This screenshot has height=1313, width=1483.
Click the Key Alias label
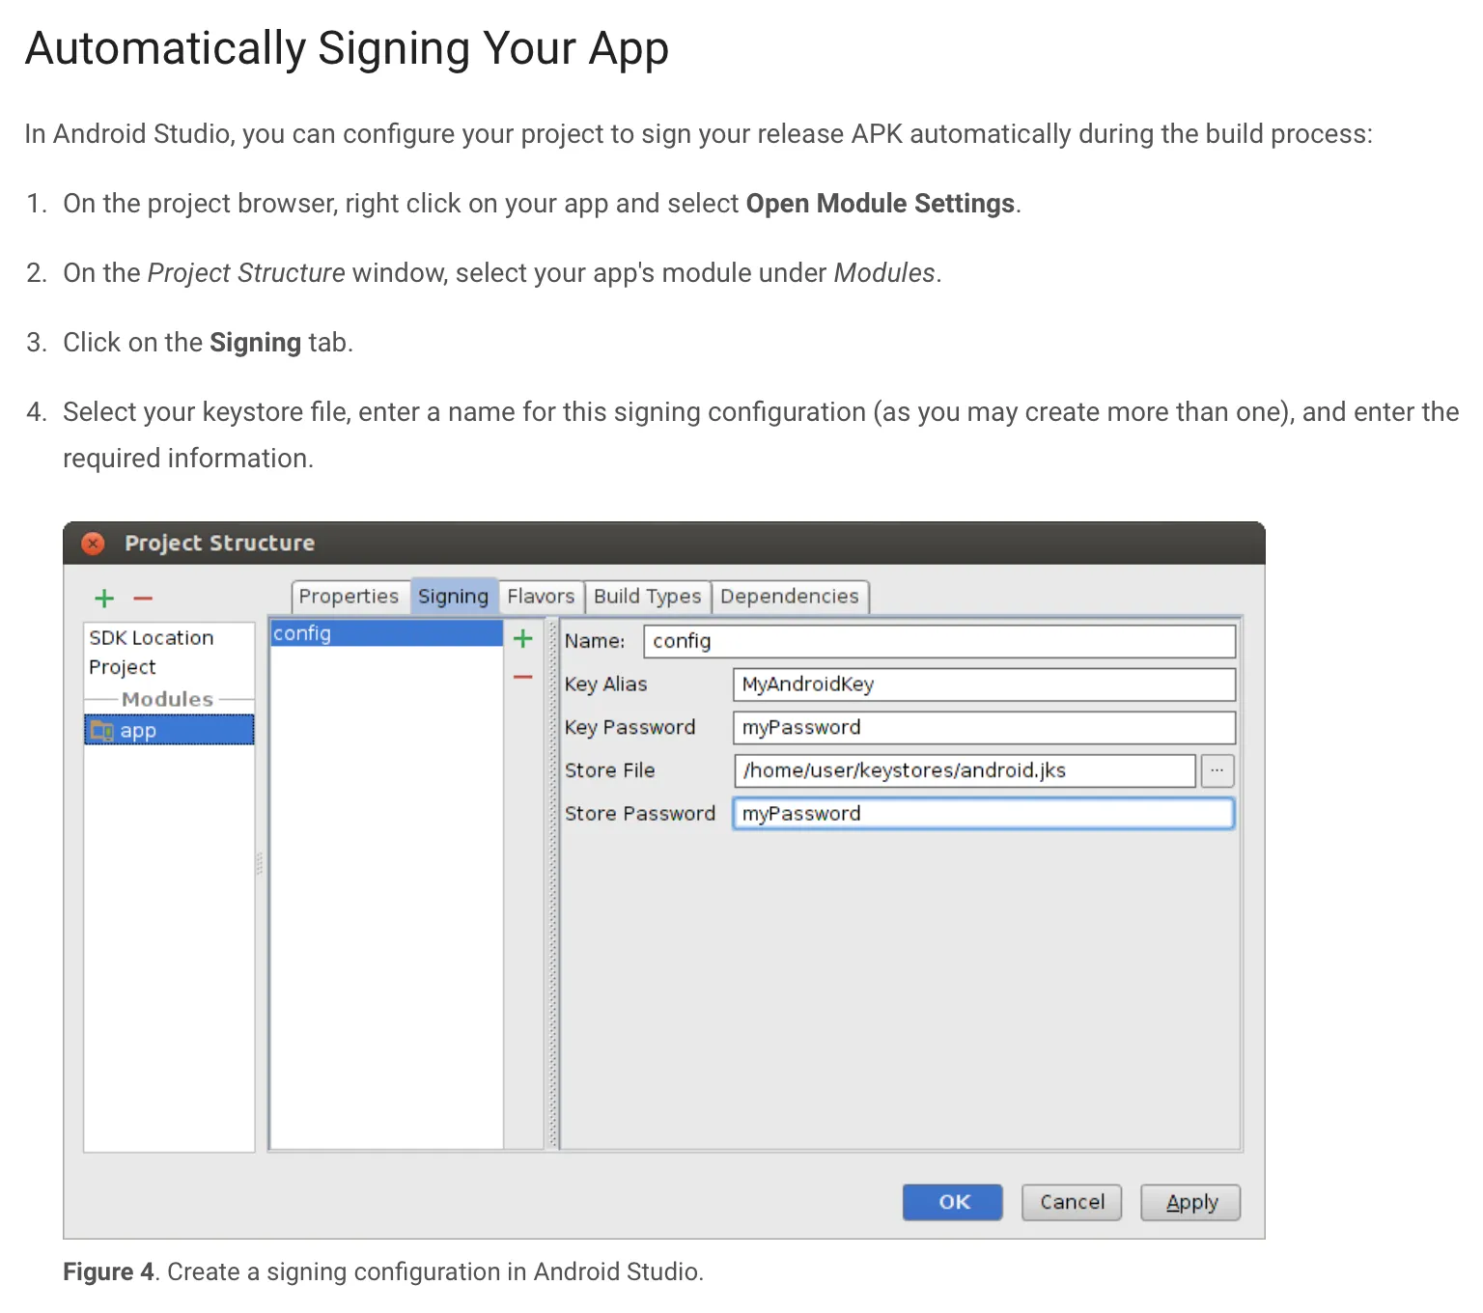606,684
